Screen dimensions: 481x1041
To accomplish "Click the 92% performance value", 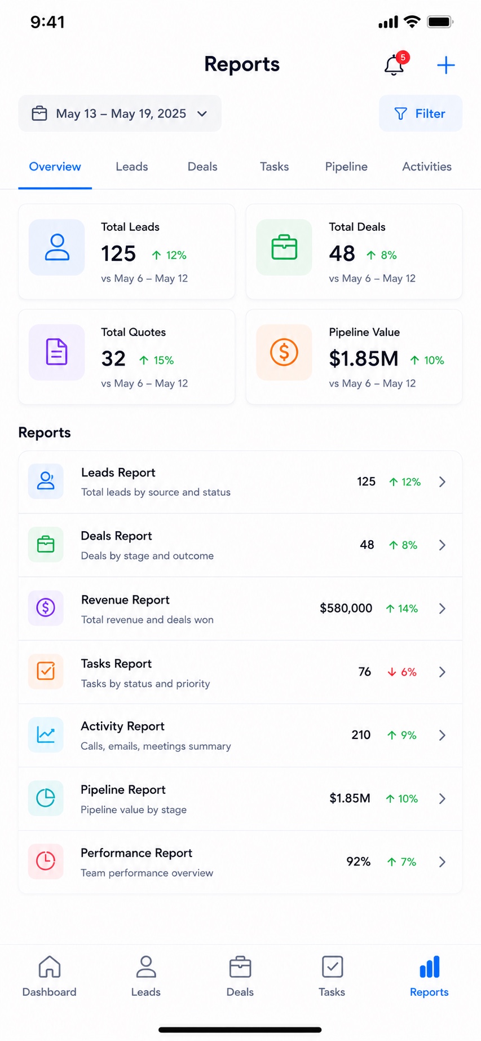I will coord(359,861).
